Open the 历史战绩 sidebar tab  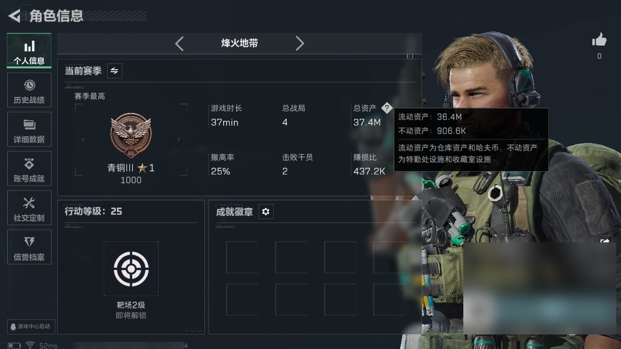tap(29, 92)
